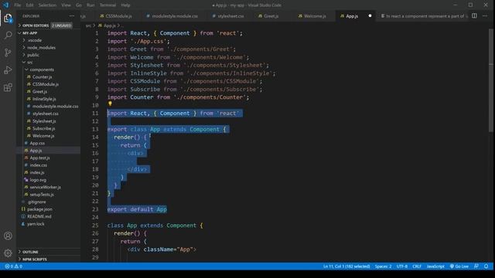Open yarn.lock in explorer
Image resolution: width=495 pixels, height=278 pixels.
pyautogui.click(x=48, y=224)
